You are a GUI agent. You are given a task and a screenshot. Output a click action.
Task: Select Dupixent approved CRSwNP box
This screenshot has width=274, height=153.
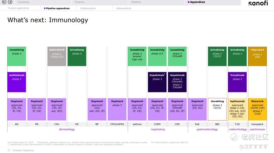click(177, 109)
